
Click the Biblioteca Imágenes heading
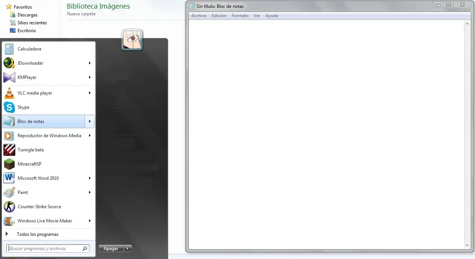point(98,6)
